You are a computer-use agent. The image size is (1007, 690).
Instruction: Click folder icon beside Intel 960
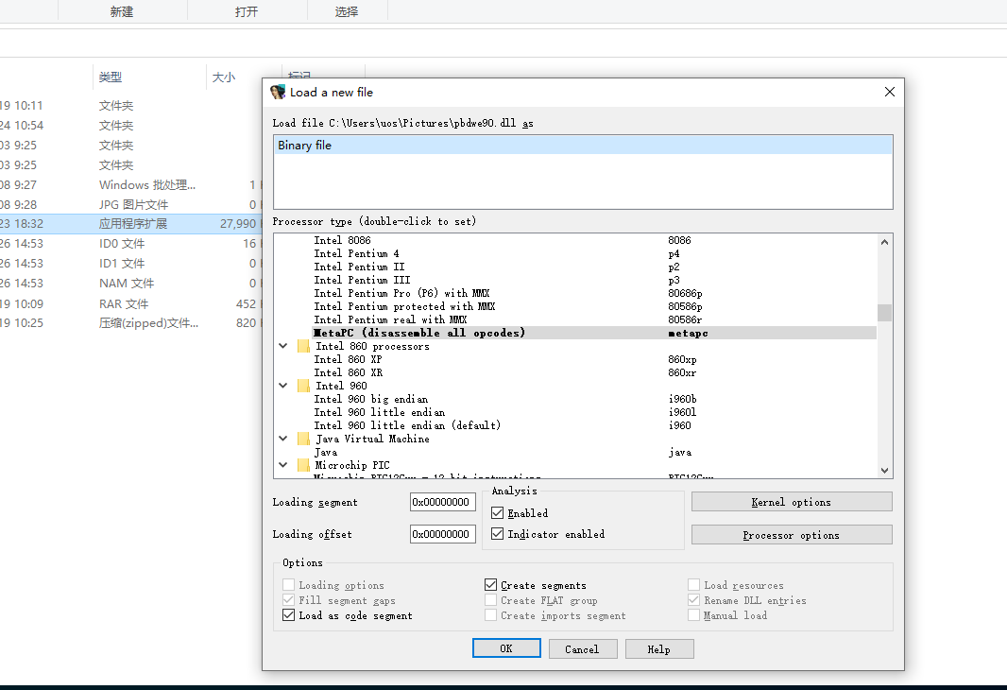click(x=302, y=385)
